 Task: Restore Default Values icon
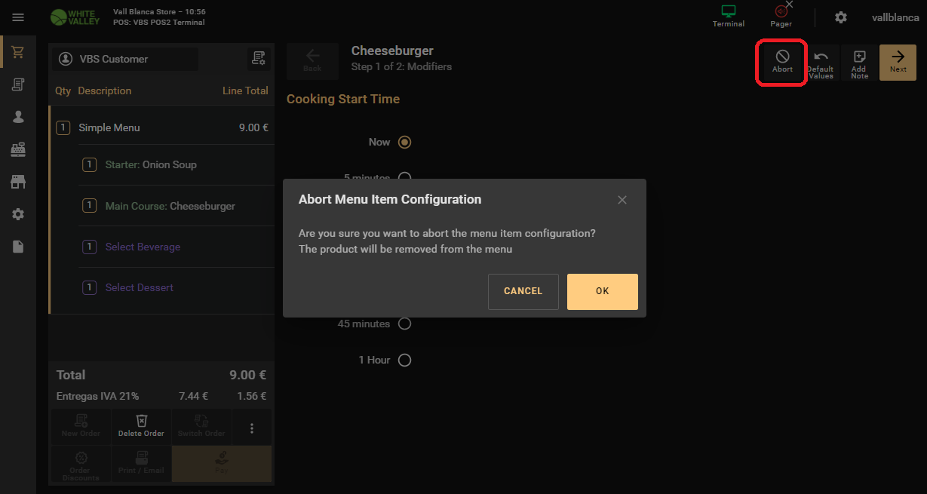pyautogui.click(x=821, y=63)
